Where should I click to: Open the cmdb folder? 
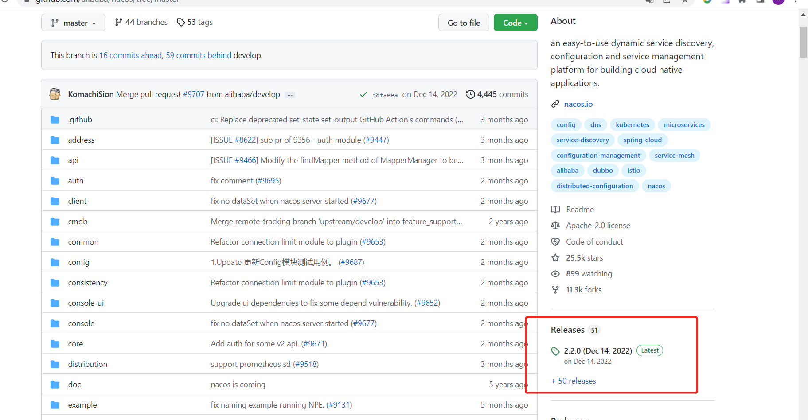pos(78,222)
